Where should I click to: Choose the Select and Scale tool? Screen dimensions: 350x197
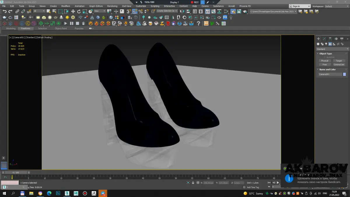pos(85,11)
